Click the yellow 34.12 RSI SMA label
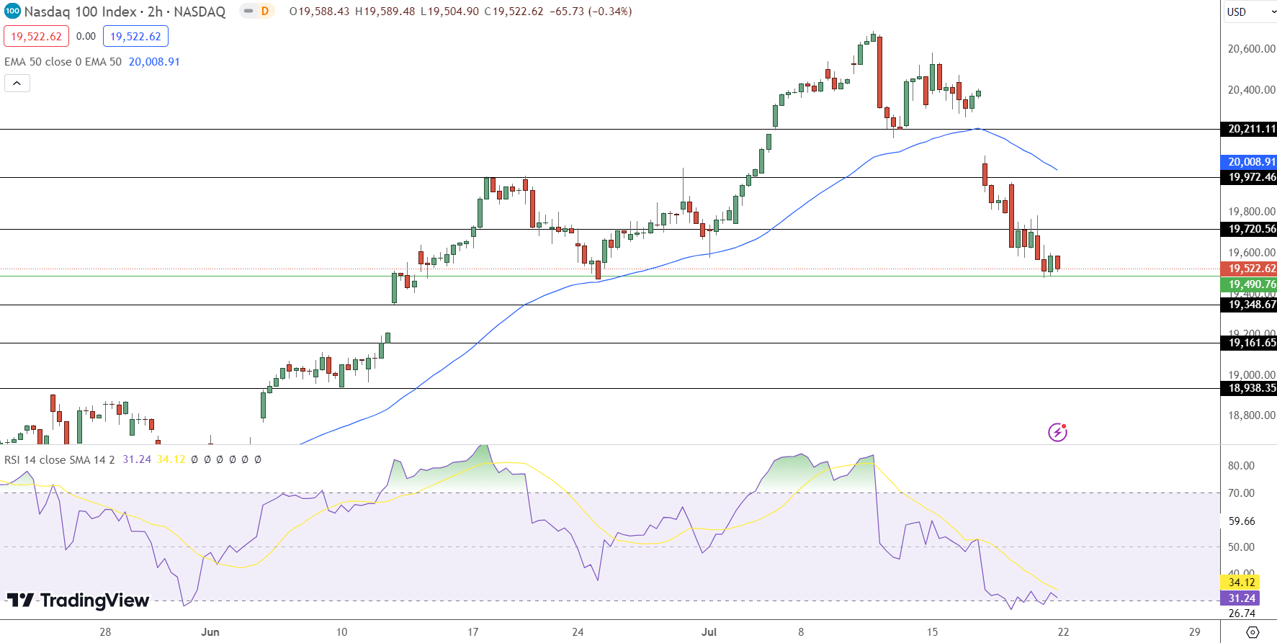The width and height of the screenshot is (1277, 643). click(1240, 583)
